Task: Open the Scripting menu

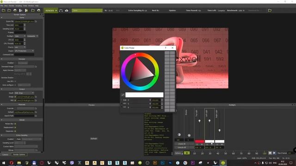Action: click(x=18, y=6)
